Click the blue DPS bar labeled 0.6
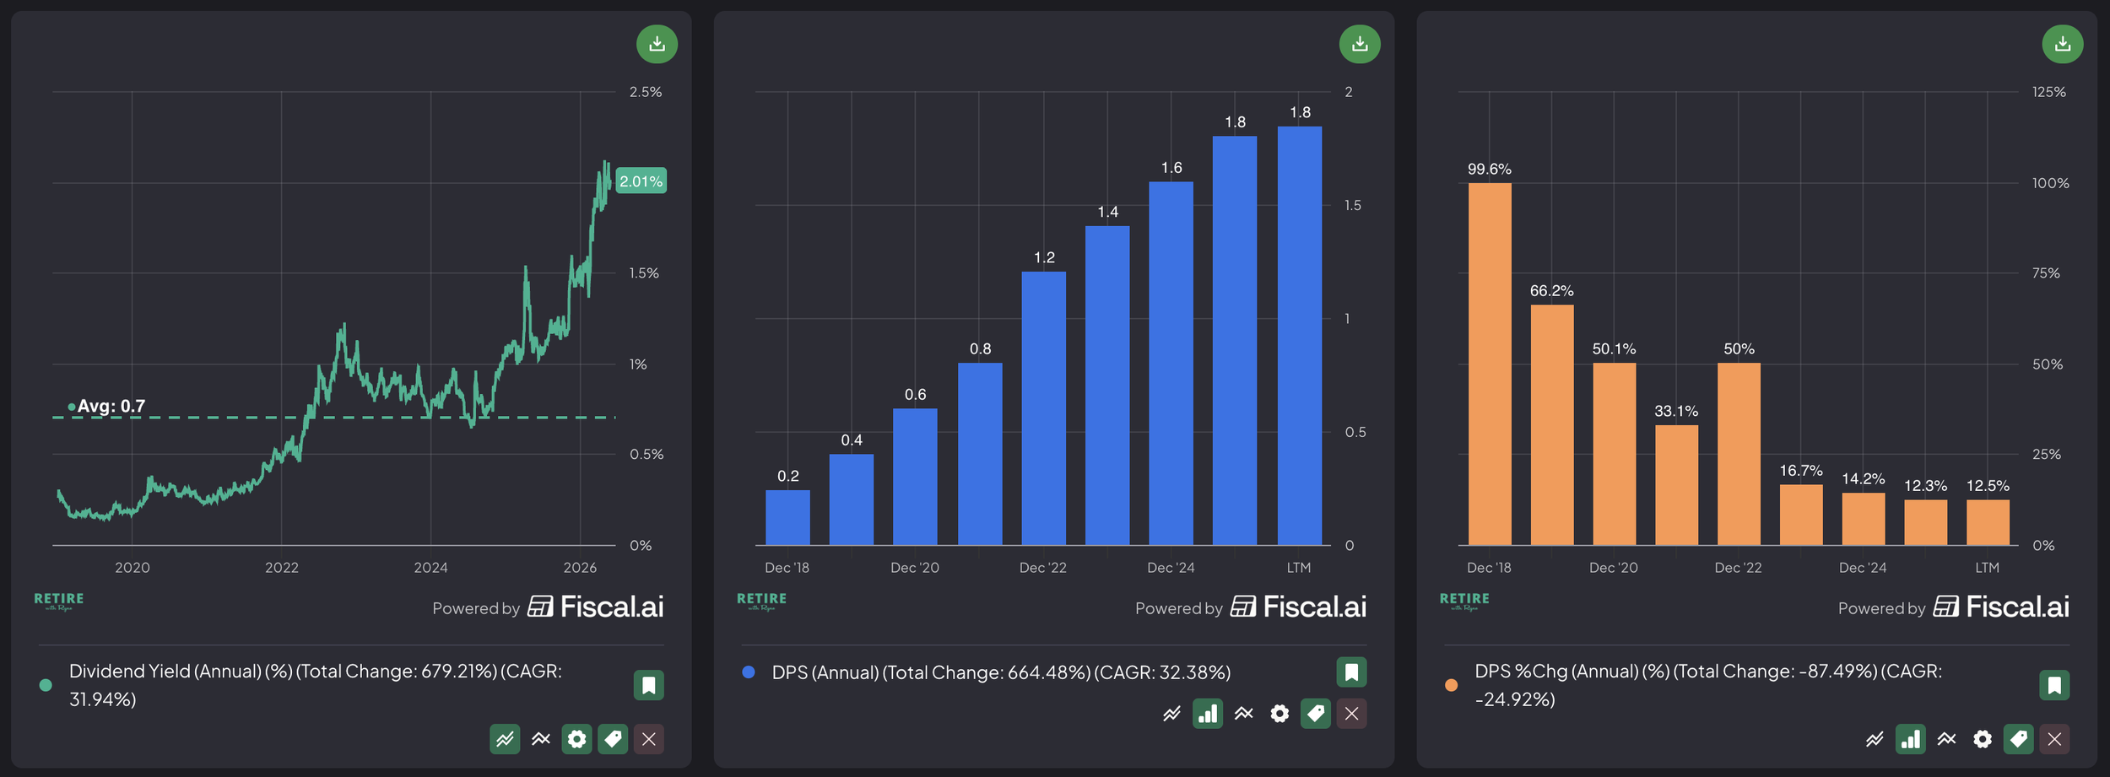The image size is (2110, 777). 915,477
